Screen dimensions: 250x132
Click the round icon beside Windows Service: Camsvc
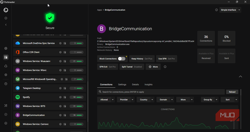[x=60, y=124]
